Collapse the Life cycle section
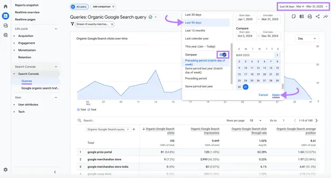 click(56, 29)
